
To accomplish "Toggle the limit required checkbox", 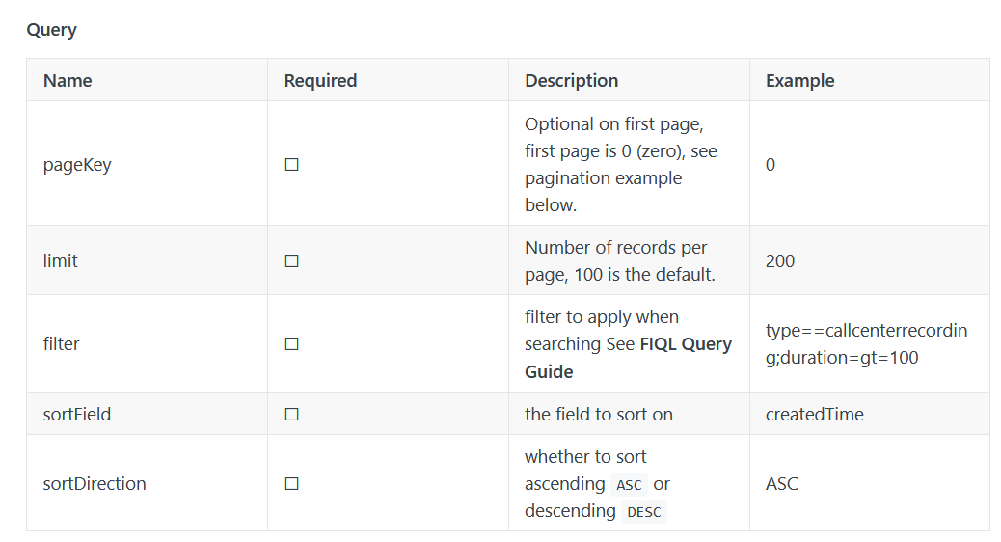I will (291, 261).
